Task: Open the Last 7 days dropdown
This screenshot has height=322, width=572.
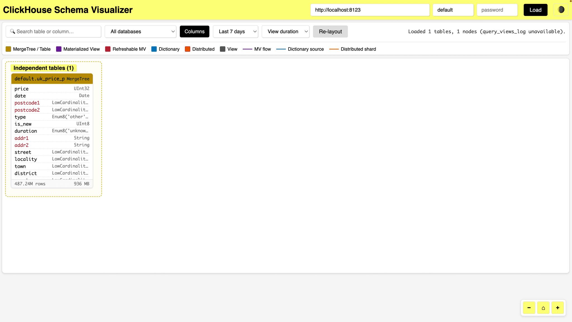Action: [235, 32]
